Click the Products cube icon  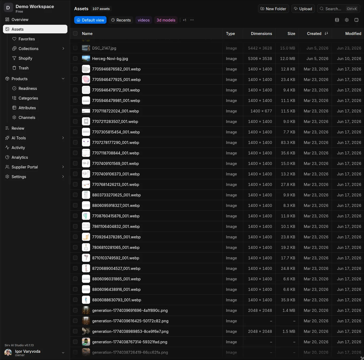click(7, 79)
